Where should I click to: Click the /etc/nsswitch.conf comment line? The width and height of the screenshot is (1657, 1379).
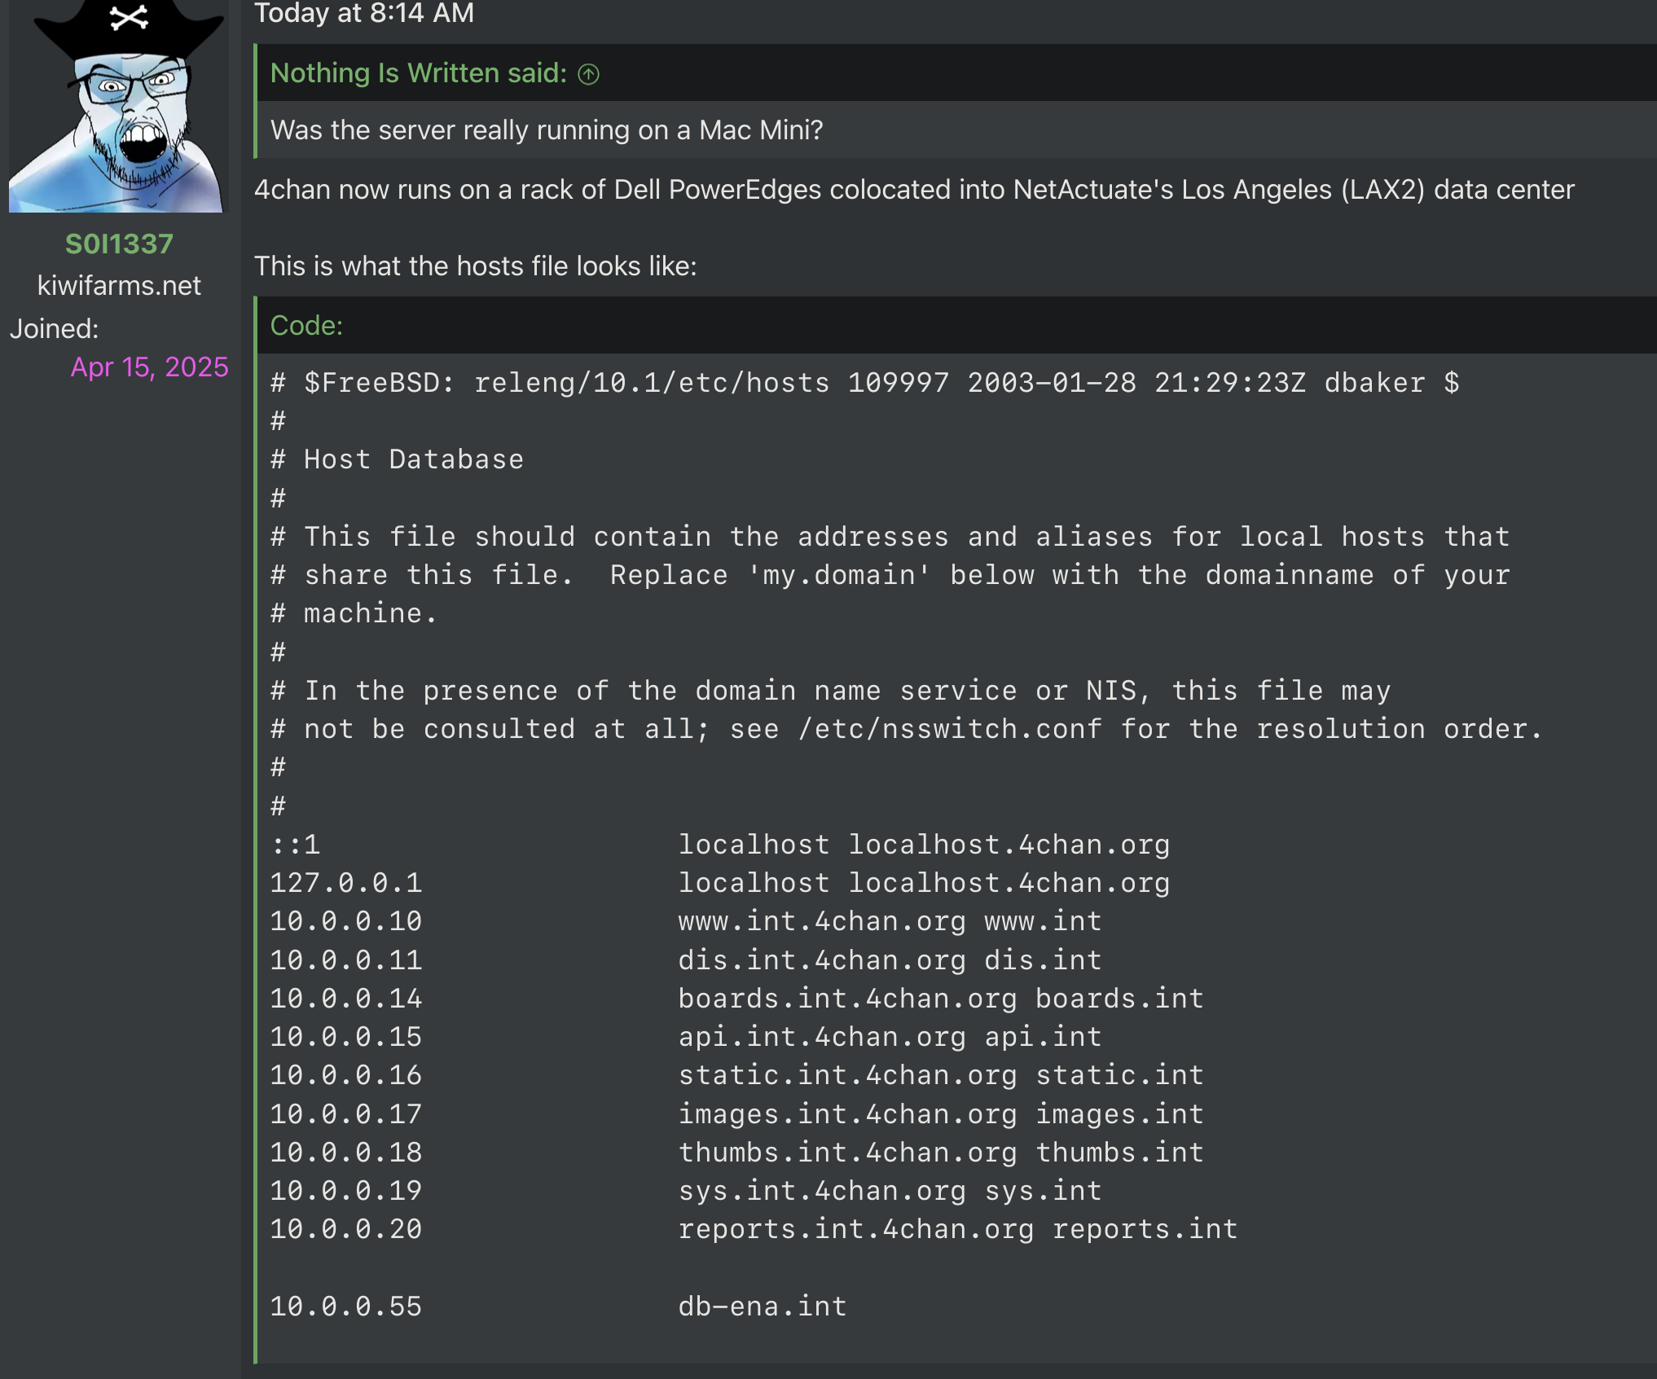tap(906, 729)
